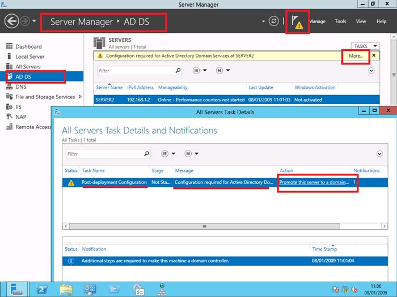Click the Local Server icon
The image size is (397, 297).
click(x=10, y=56)
